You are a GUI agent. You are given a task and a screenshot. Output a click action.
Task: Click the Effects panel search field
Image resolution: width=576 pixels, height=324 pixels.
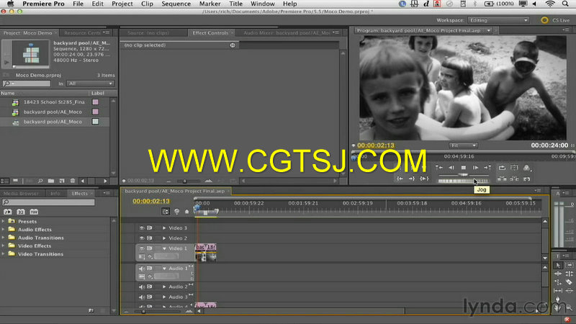[48, 202]
